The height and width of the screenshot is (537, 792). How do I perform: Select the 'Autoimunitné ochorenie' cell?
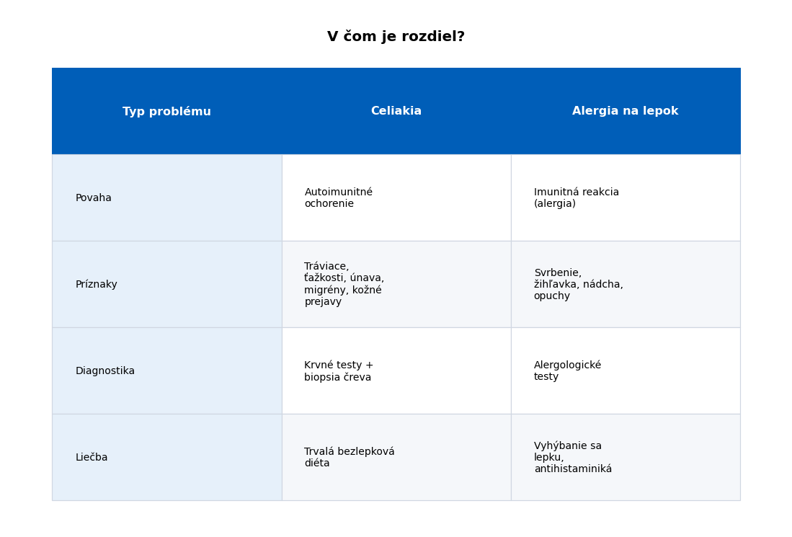[396, 198]
